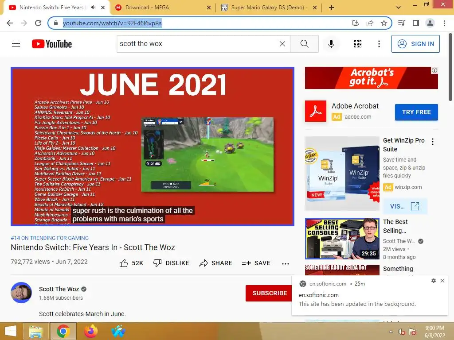Save the video to a playlist

(256, 263)
